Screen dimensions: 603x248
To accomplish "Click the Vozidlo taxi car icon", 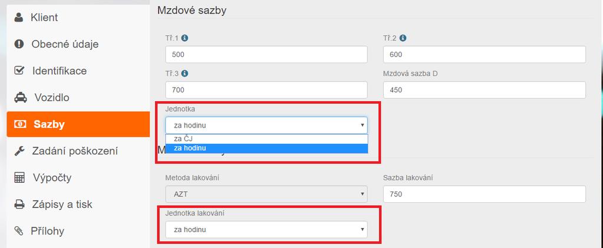I will (21, 98).
